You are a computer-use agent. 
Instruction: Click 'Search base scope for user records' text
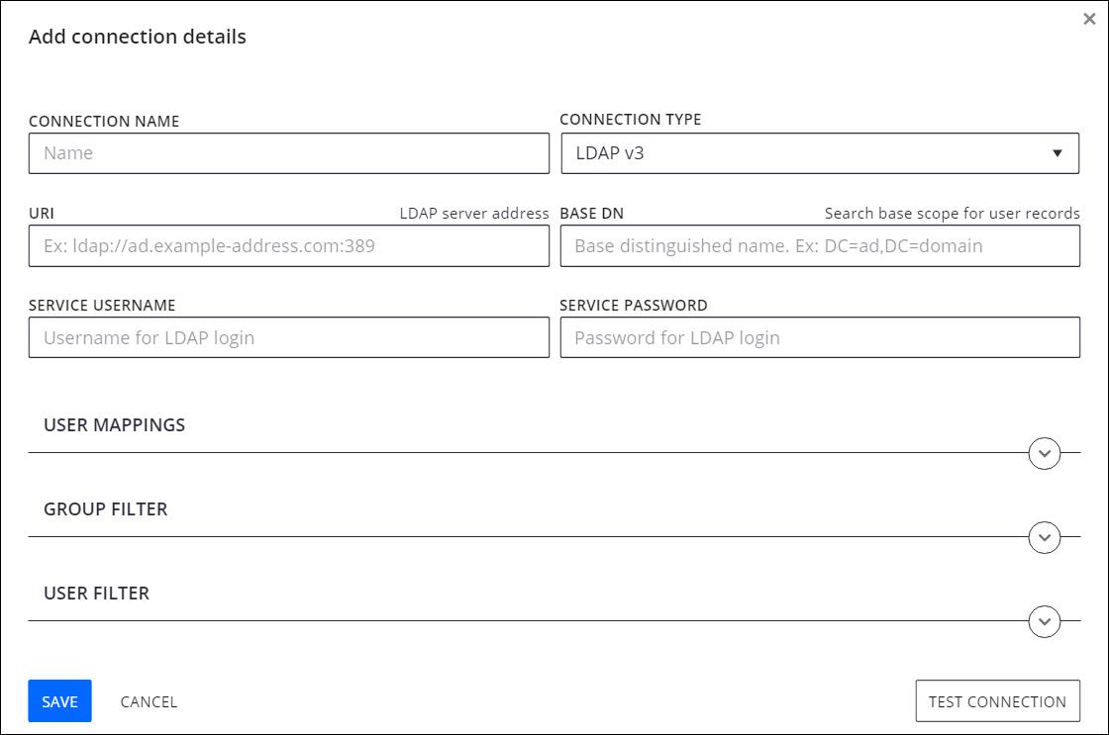952,214
